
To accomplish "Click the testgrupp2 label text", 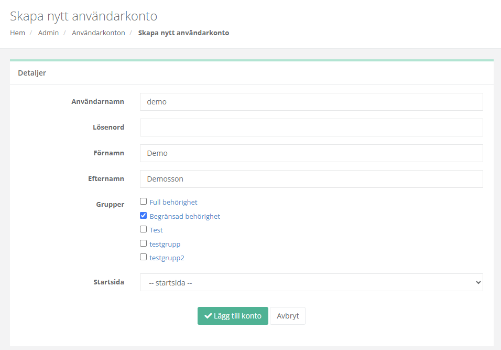I will 167,258.
